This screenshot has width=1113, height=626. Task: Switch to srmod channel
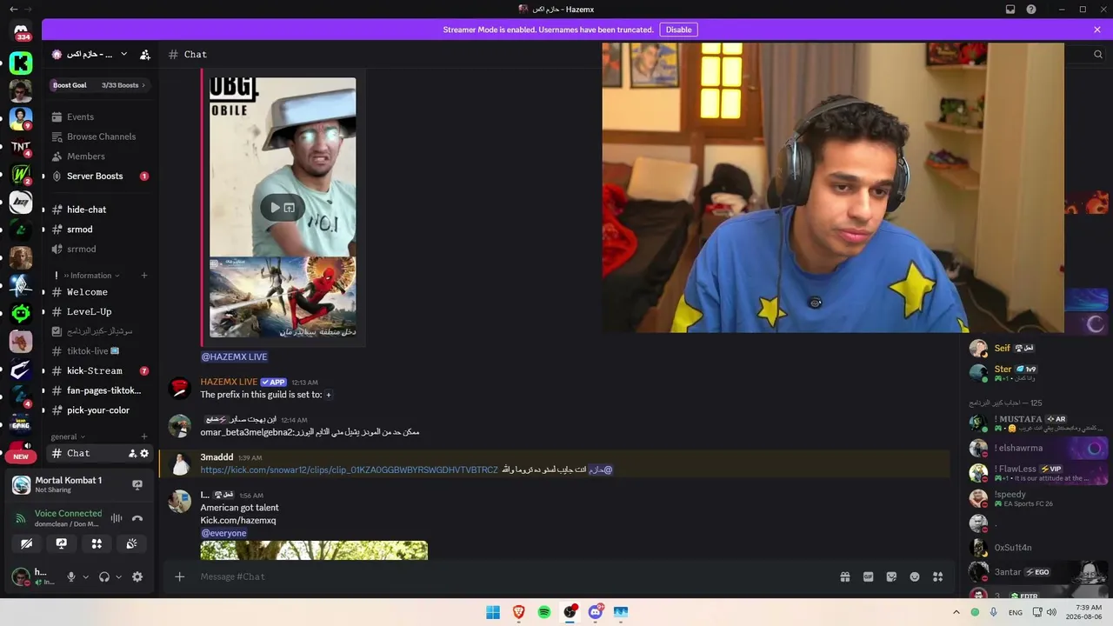[x=99, y=230]
